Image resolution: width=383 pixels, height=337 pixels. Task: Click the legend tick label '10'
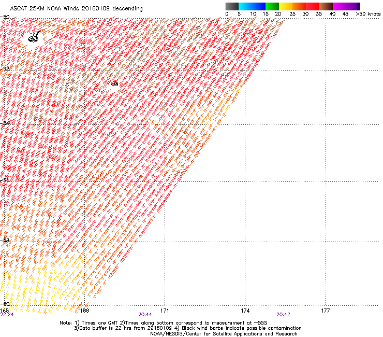tap(253, 14)
